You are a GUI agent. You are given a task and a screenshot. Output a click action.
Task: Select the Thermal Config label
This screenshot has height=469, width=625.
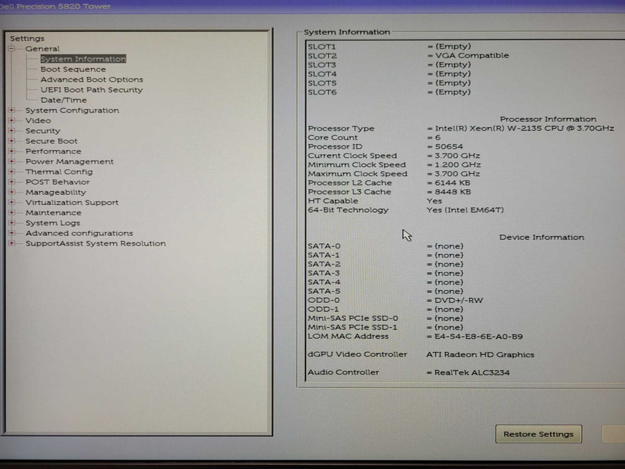tap(59, 172)
